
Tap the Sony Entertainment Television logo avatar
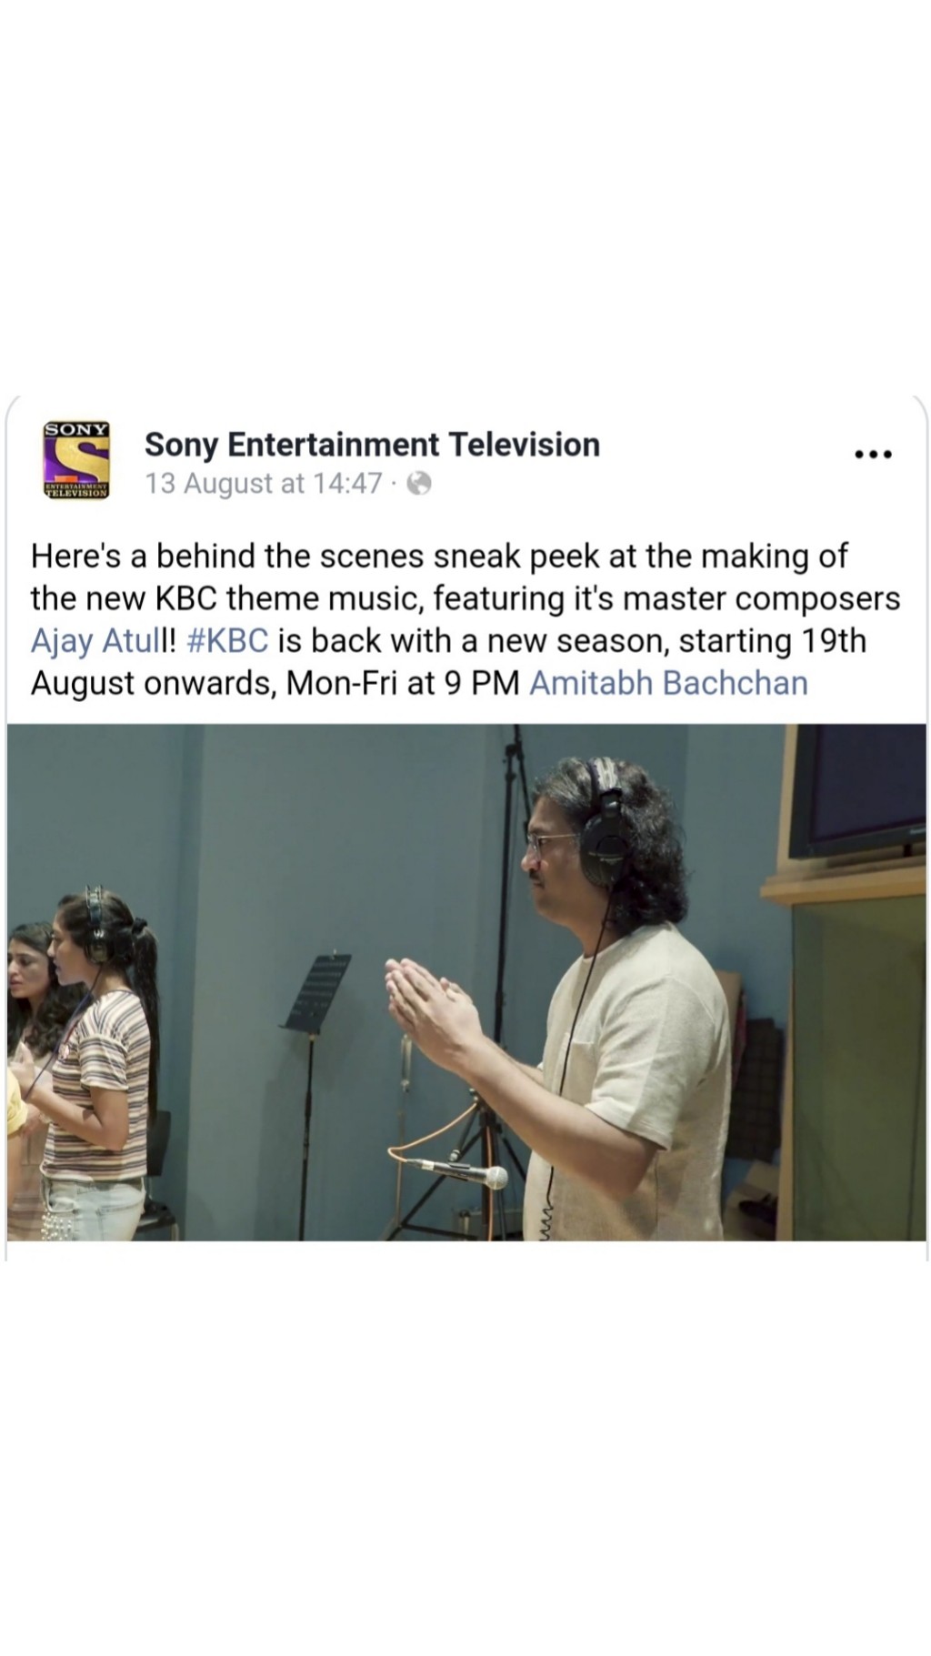pyautogui.click(x=77, y=459)
